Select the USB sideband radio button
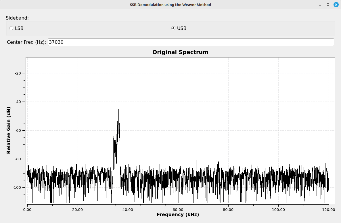 [x=173, y=28]
